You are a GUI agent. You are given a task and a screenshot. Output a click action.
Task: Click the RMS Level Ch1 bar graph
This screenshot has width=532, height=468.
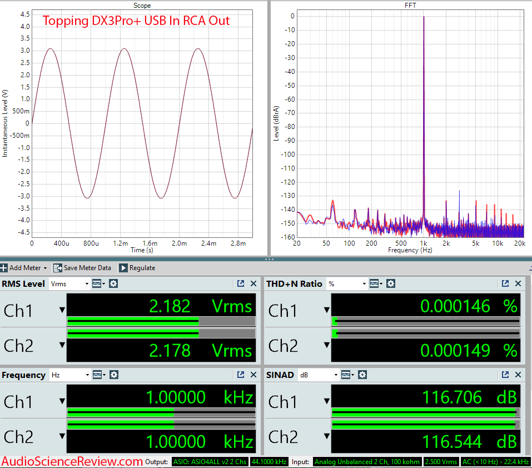pos(161,321)
